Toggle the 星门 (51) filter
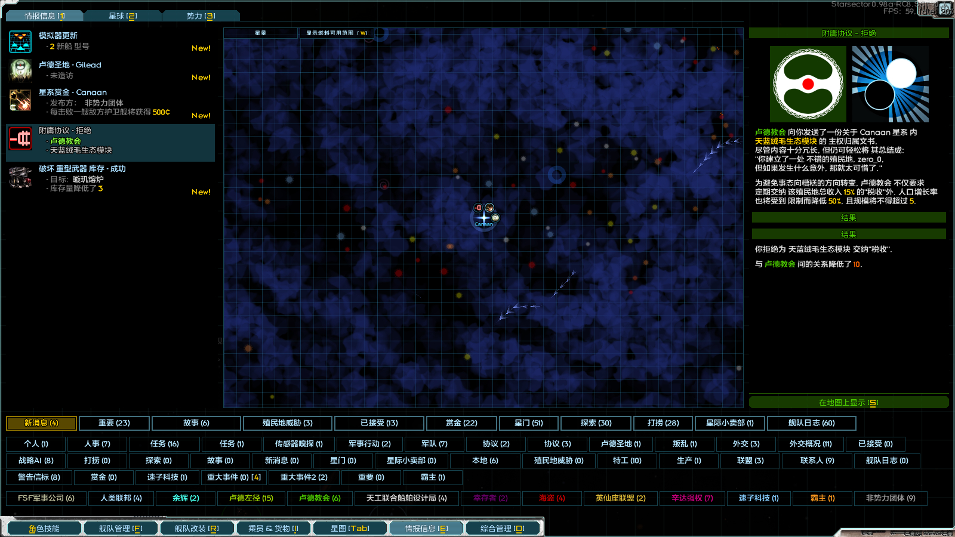The image size is (955, 537). point(529,423)
